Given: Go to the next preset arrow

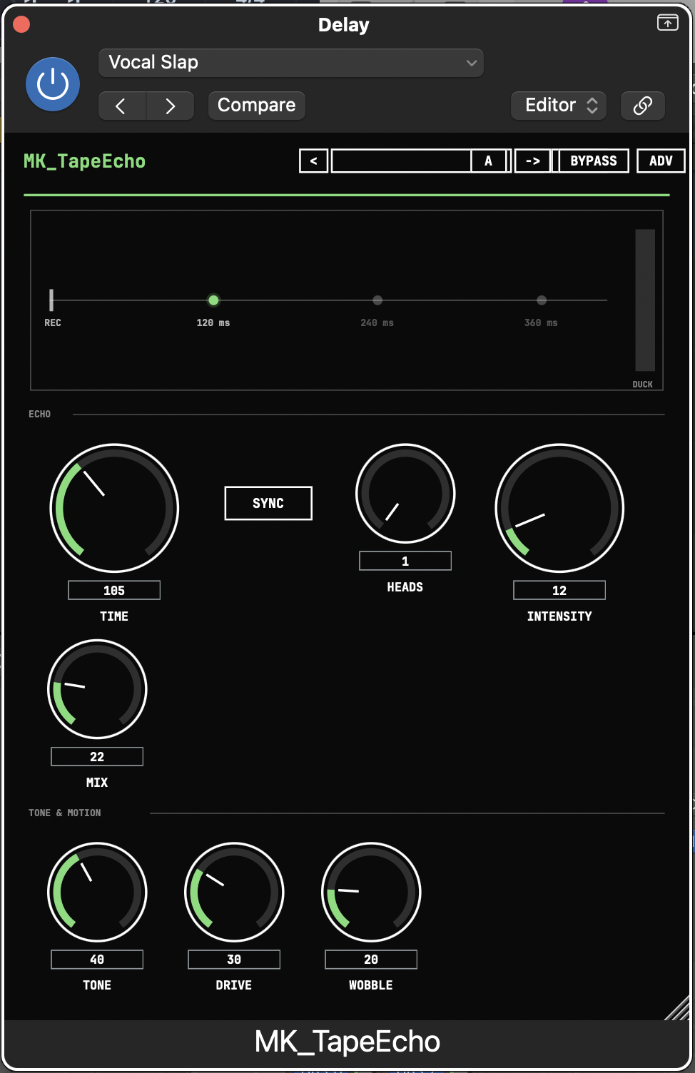Looking at the screenshot, I should click(x=171, y=106).
